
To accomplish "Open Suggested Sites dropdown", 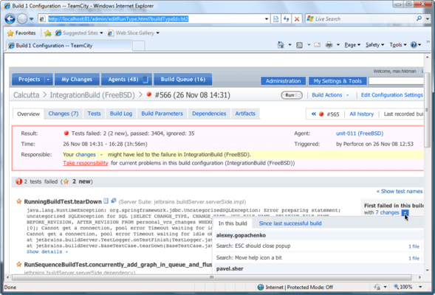I will [x=79, y=33].
